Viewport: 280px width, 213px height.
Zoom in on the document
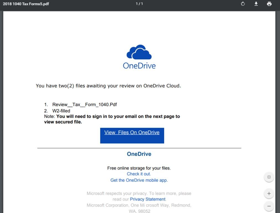coord(269,194)
